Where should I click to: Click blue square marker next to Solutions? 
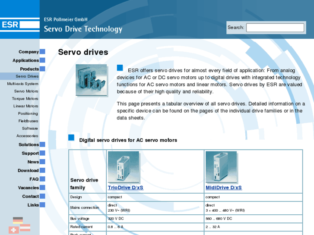coord(42,144)
